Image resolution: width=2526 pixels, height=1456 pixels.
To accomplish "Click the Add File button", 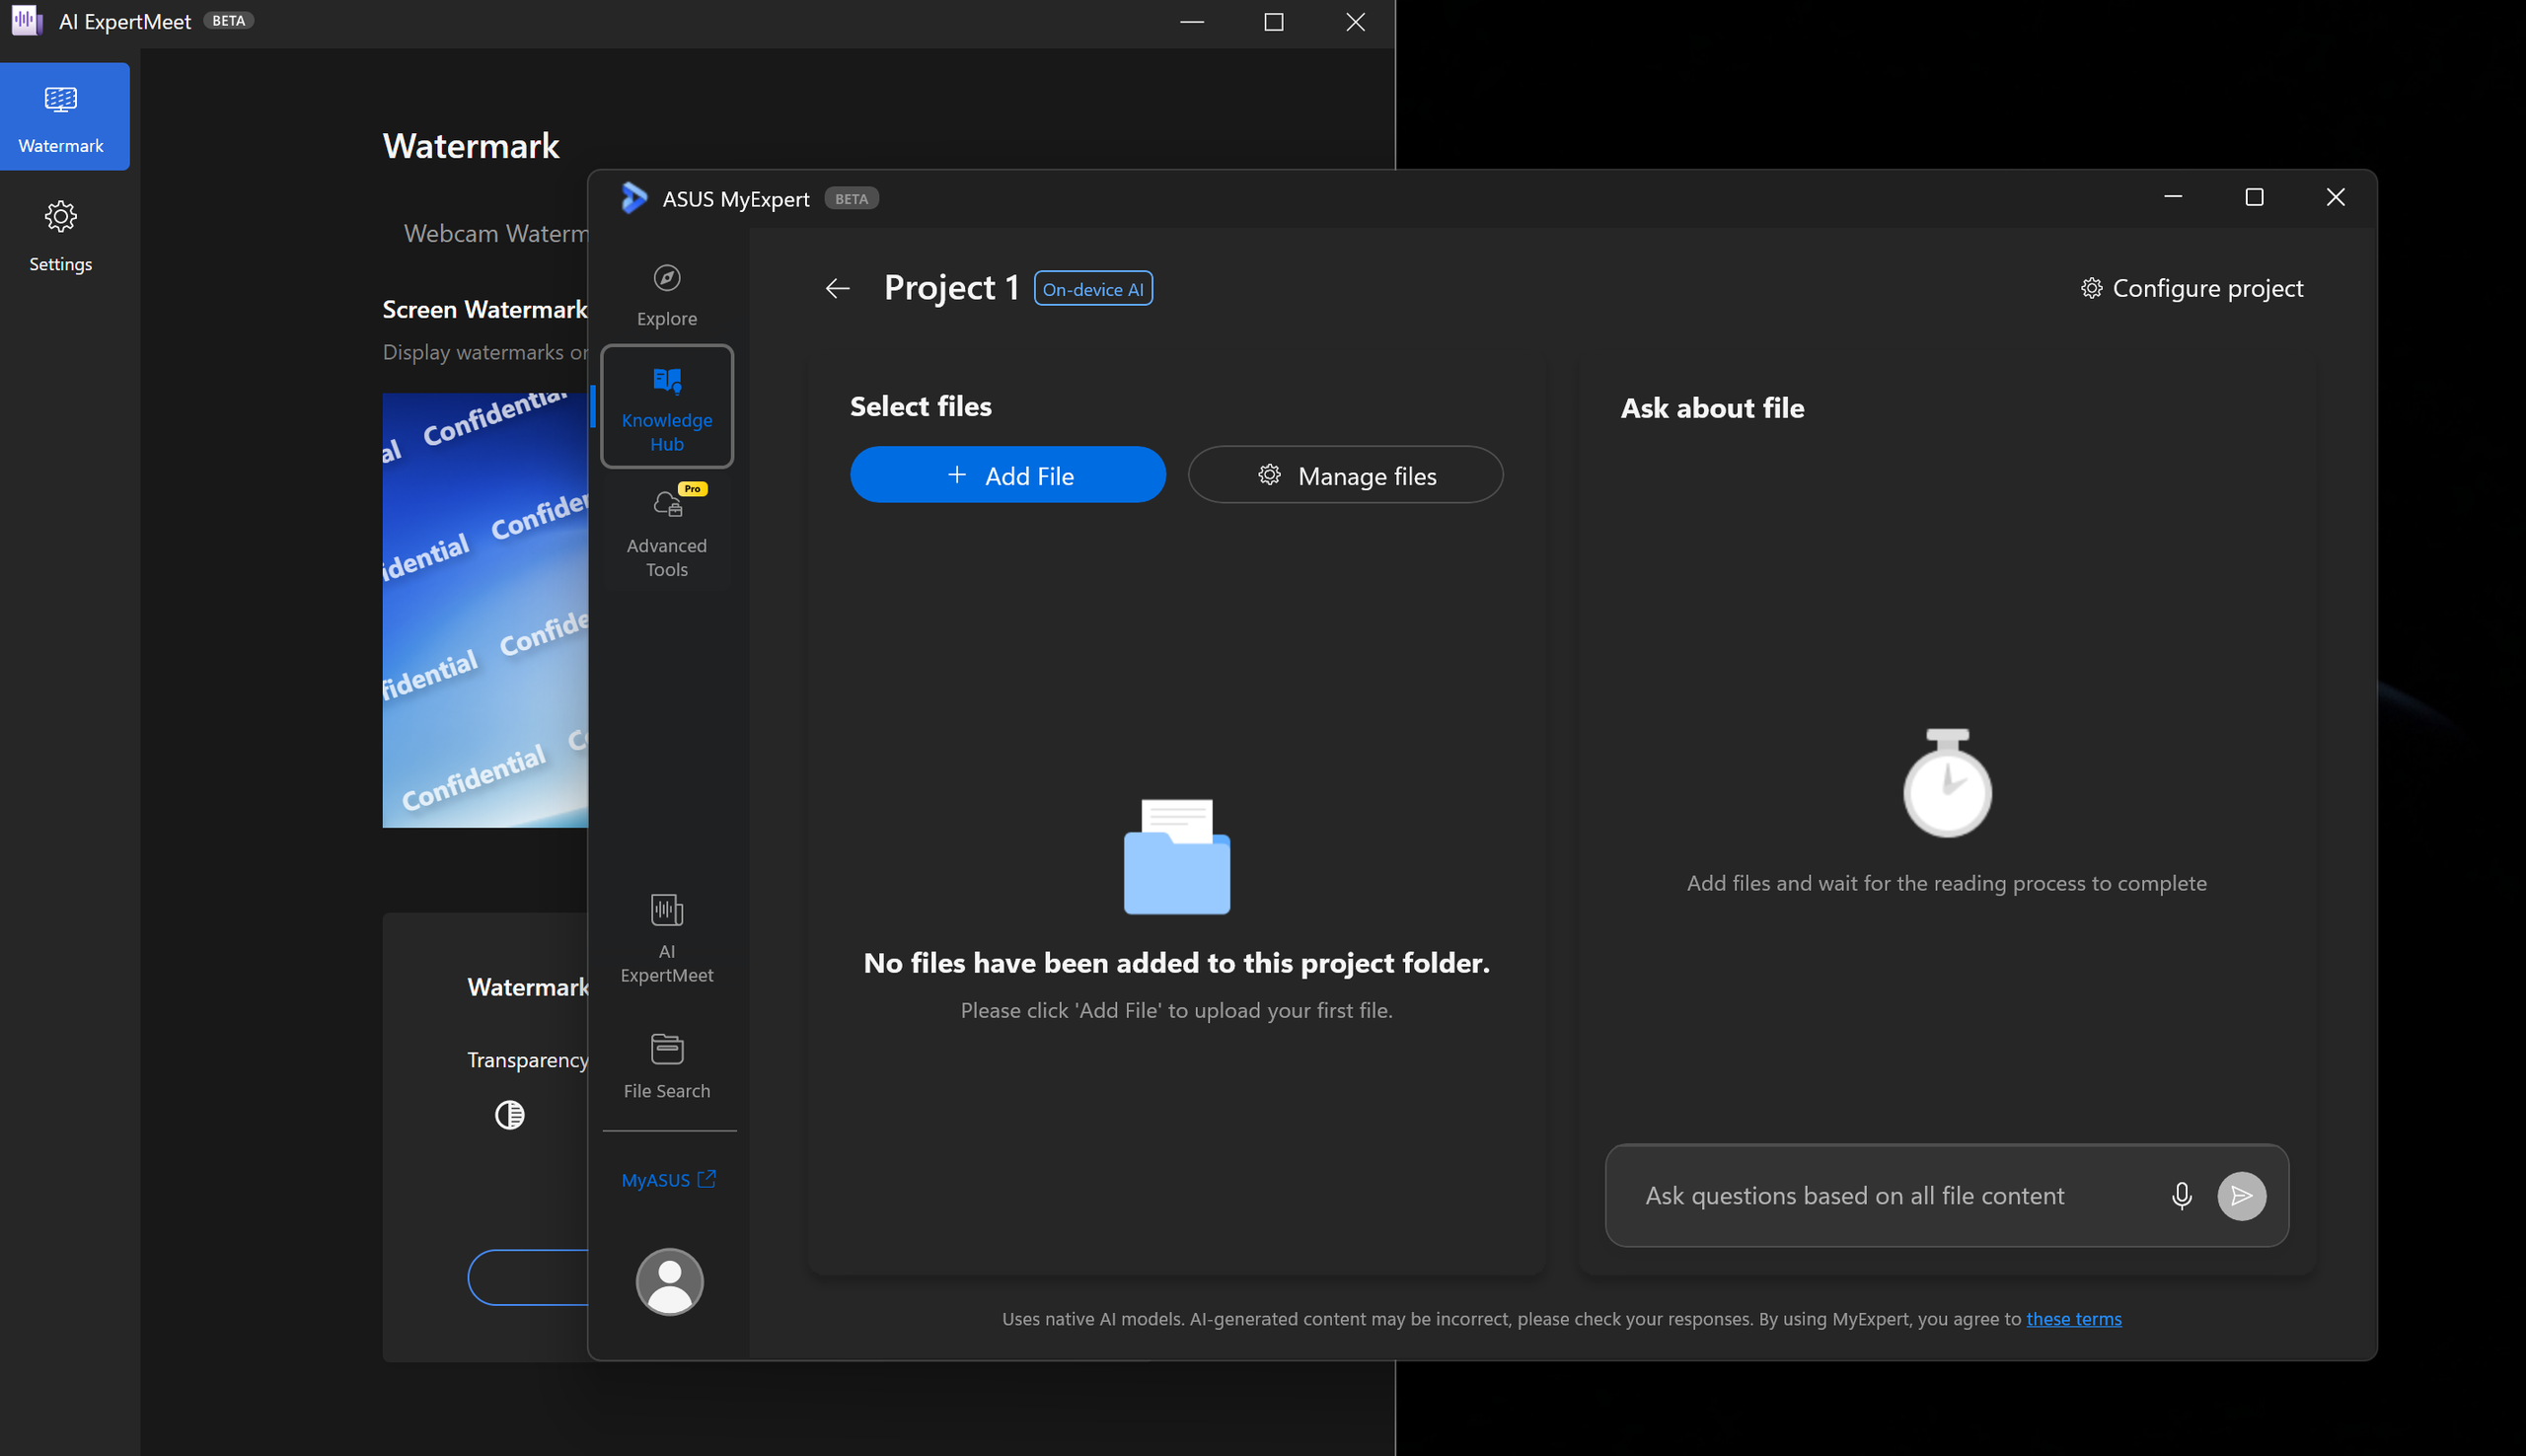I will (1008, 475).
